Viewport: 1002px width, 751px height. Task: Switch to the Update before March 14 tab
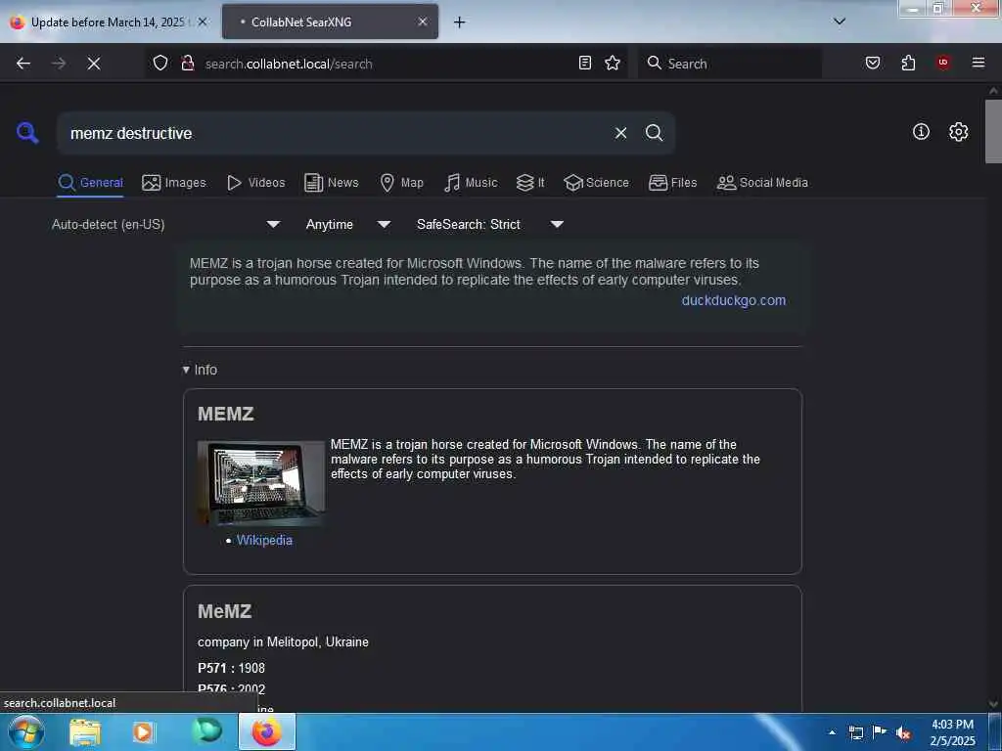coord(107,22)
